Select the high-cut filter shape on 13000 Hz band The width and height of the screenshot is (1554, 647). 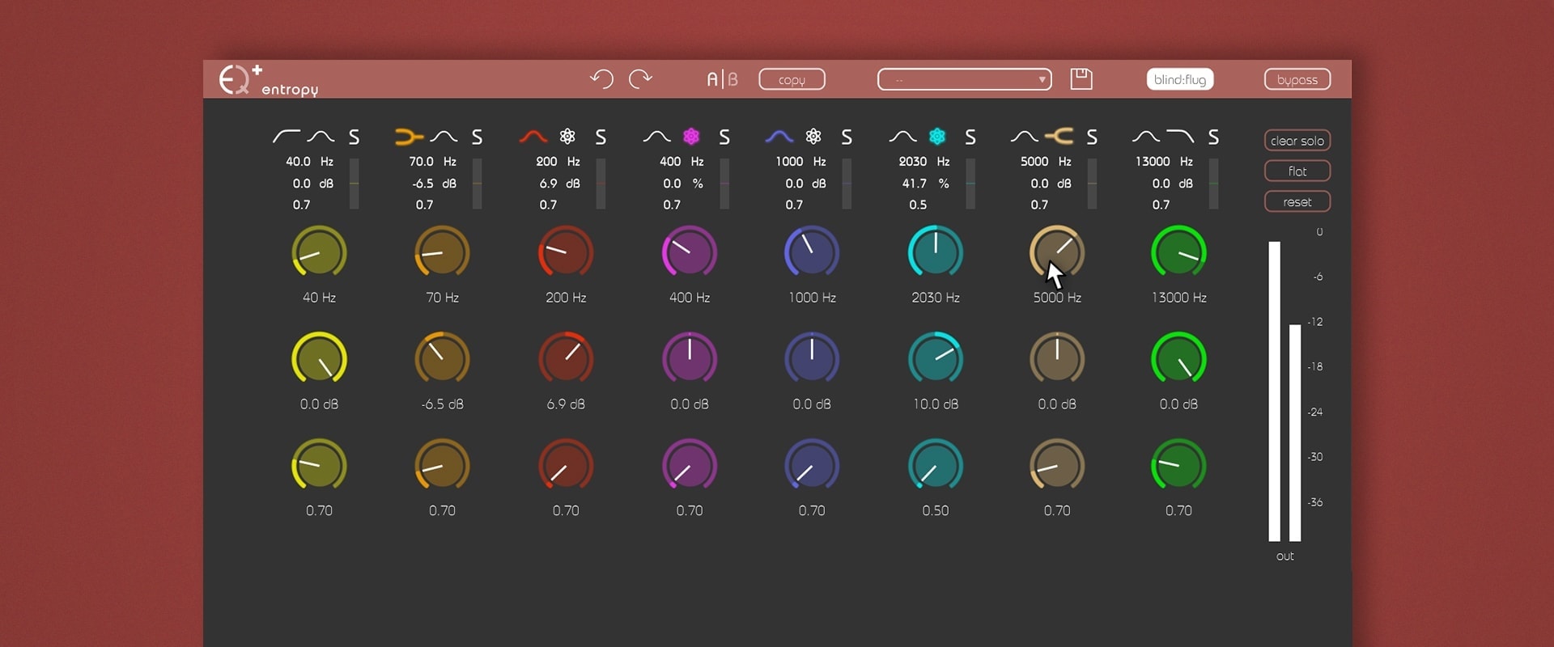pyautogui.click(x=1180, y=137)
